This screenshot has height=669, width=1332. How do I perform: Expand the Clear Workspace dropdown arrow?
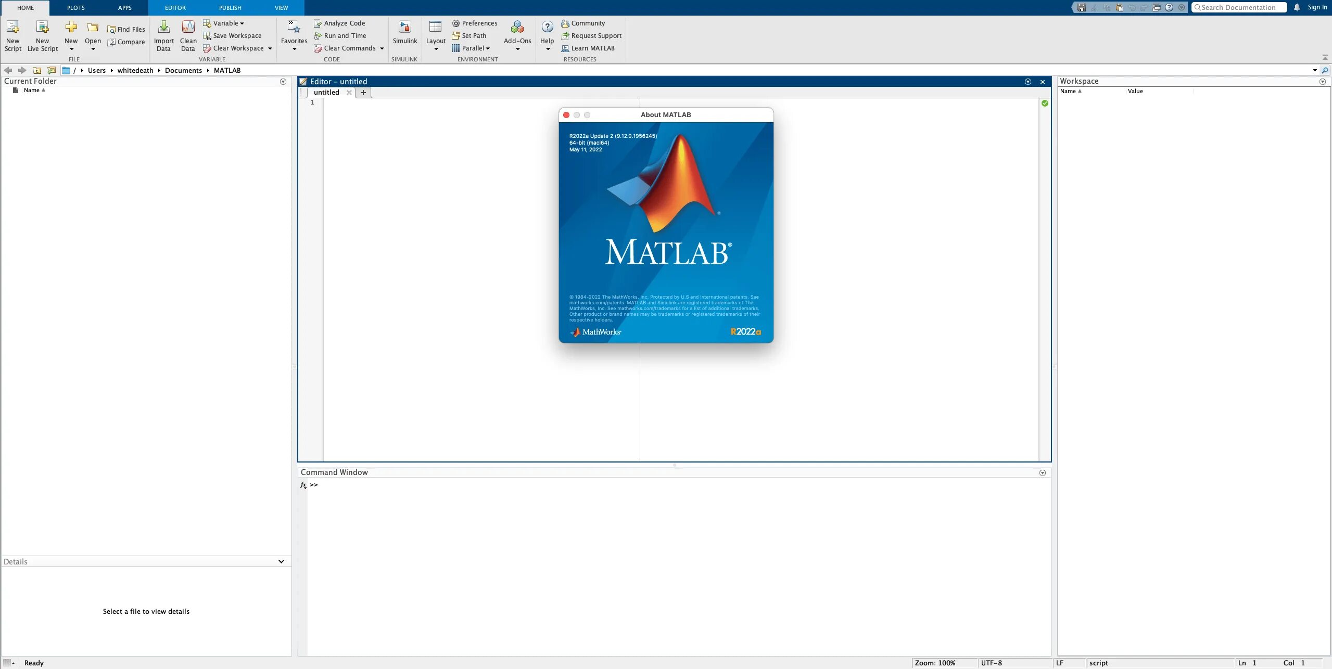pos(270,48)
